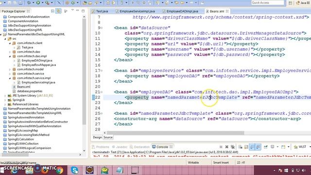Screen dimensions: 311x175
Task: Collapse the dataSource bean fold at line 9
Action: point(102,28)
